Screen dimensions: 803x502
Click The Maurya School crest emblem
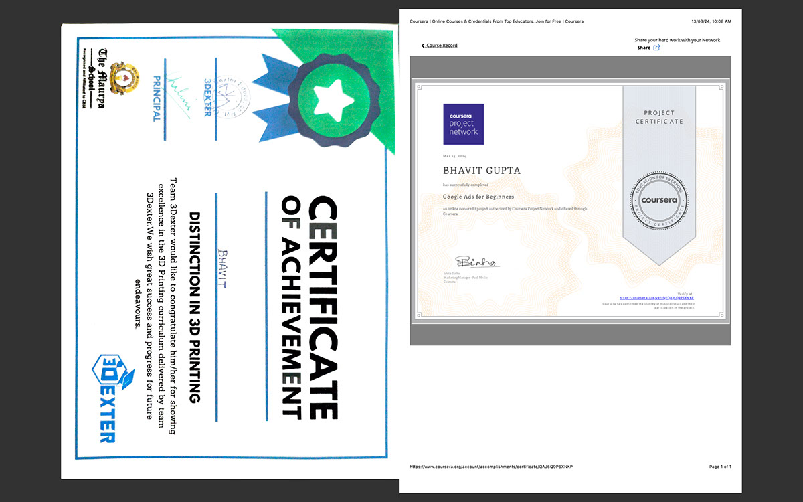(124, 78)
